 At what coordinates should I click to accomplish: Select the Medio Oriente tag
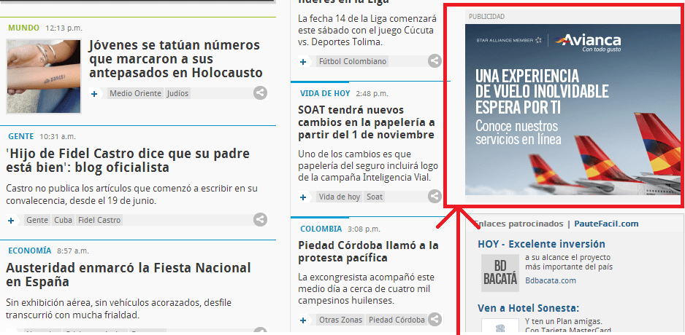(x=135, y=93)
